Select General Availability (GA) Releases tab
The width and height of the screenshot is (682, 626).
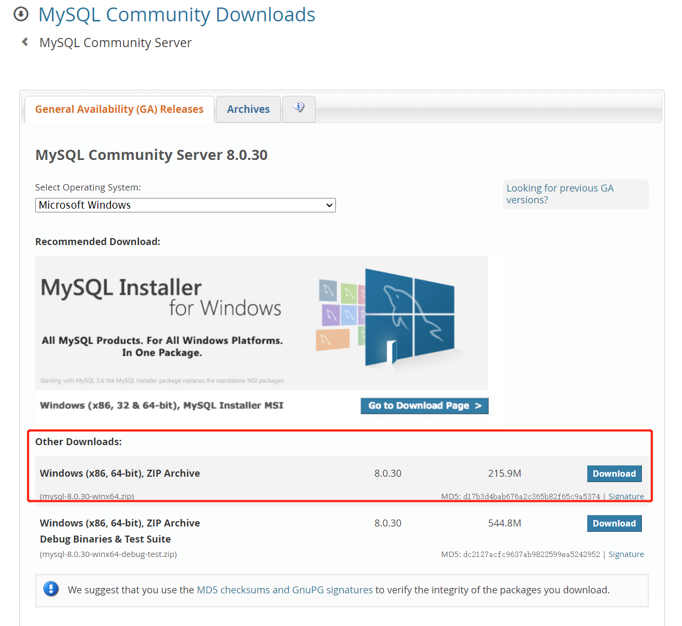coord(119,109)
